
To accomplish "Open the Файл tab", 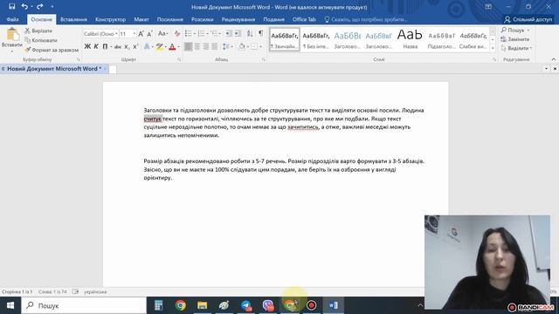I will pos(12,19).
